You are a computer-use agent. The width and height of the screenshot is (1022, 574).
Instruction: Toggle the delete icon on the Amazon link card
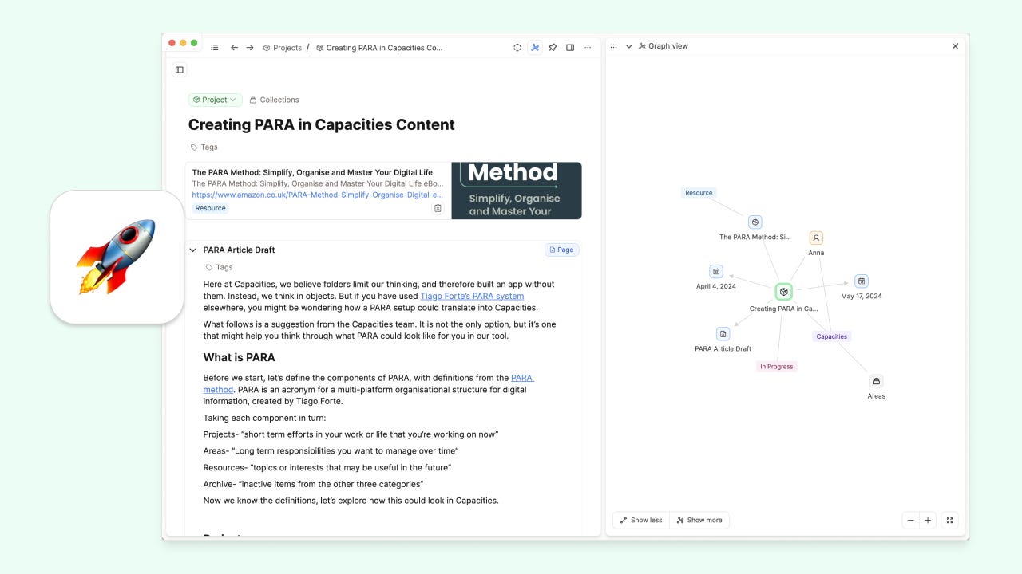tap(438, 207)
